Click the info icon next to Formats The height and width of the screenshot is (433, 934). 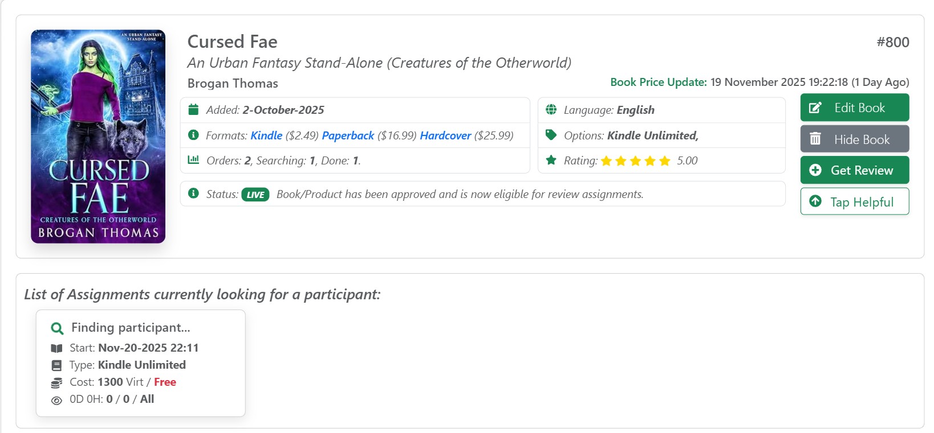click(x=193, y=135)
